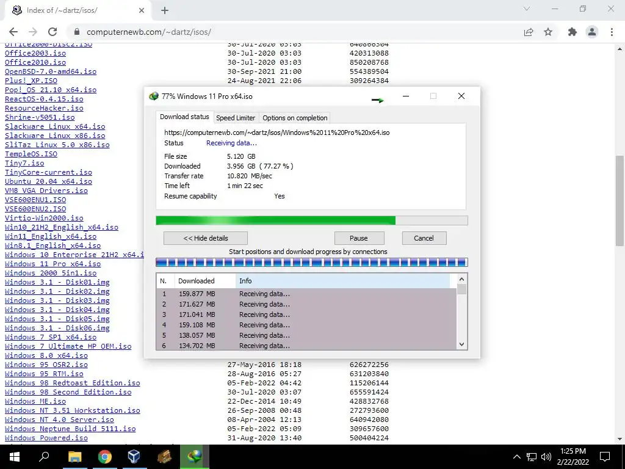
Task: Open the Windows_2000_5in1.iso link
Action: (x=51, y=273)
